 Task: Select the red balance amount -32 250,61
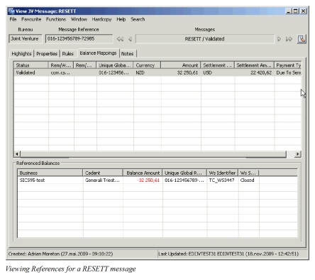pyautogui.click(x=143, y=181)
